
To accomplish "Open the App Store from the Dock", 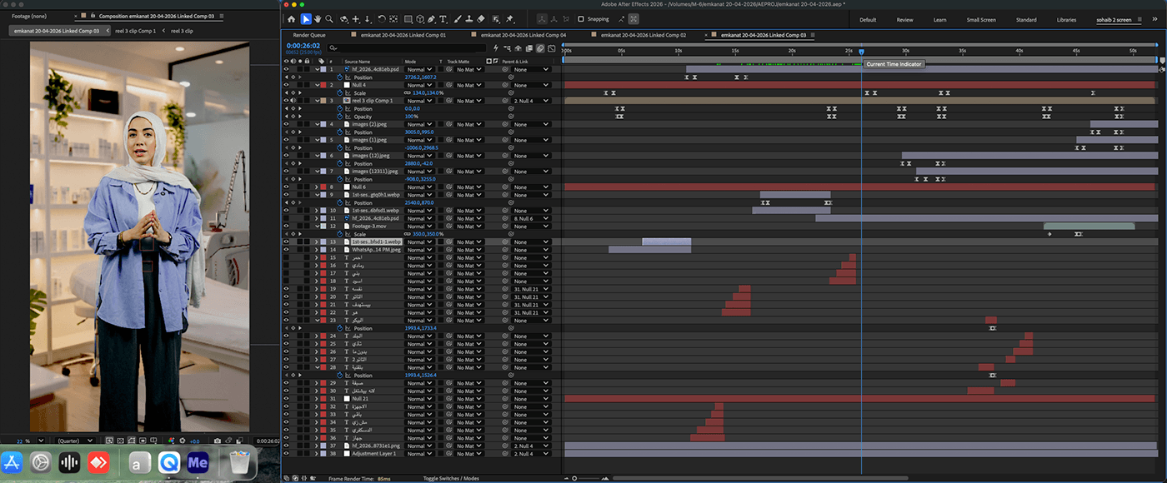I will [x=13, y=462].
